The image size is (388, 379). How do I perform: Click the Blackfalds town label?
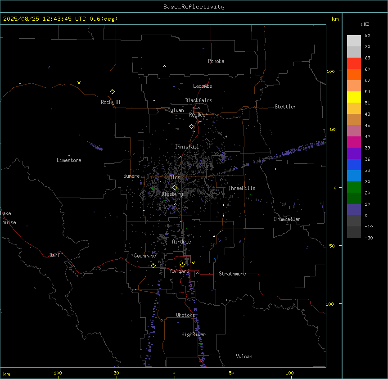tap(199, 100)
